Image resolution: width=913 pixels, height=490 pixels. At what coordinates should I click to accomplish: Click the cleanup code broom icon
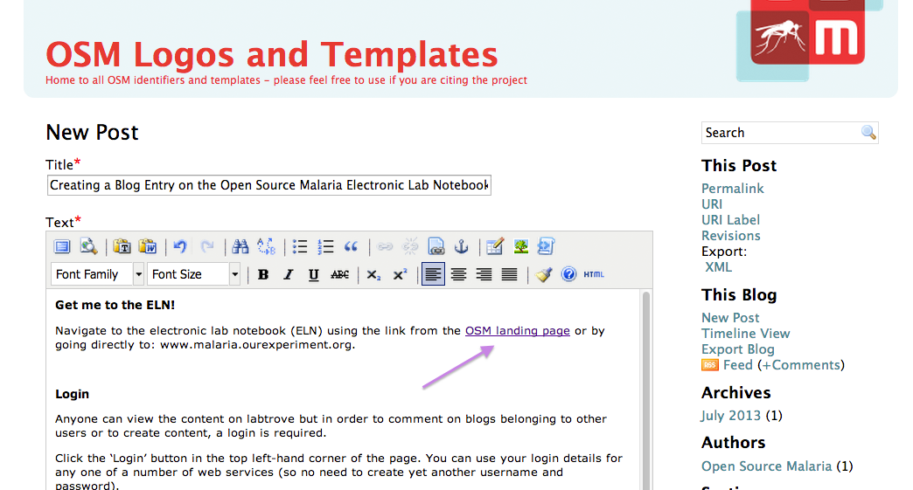click(544, 274)
